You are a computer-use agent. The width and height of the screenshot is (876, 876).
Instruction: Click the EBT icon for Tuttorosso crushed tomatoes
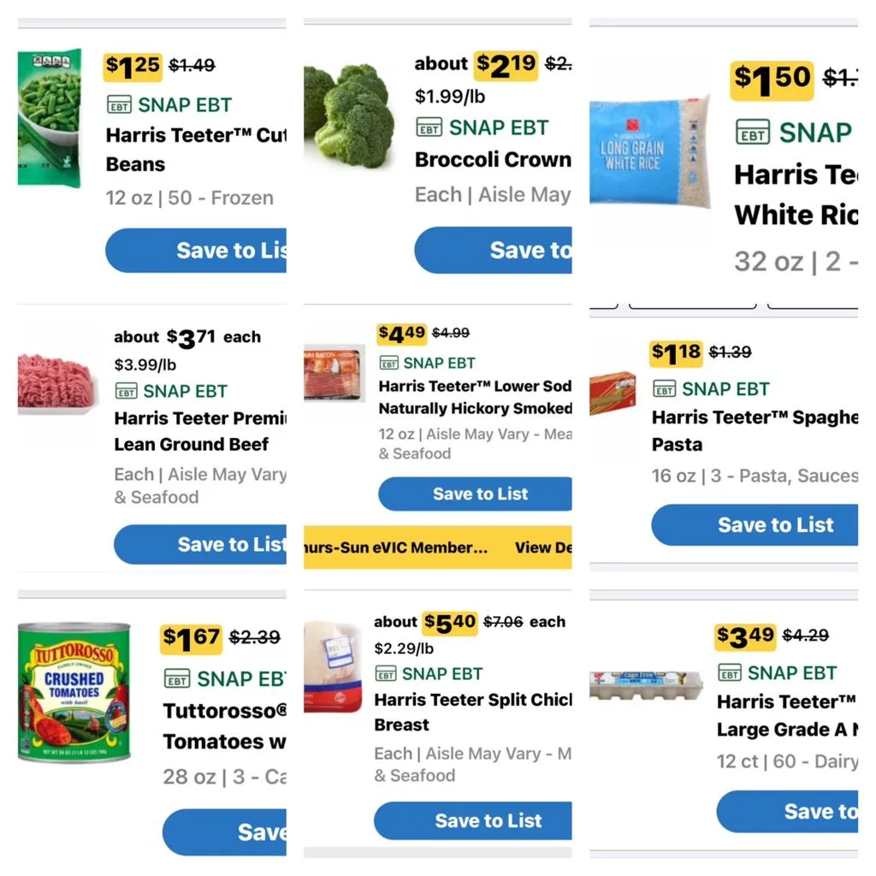pos(177,679)
